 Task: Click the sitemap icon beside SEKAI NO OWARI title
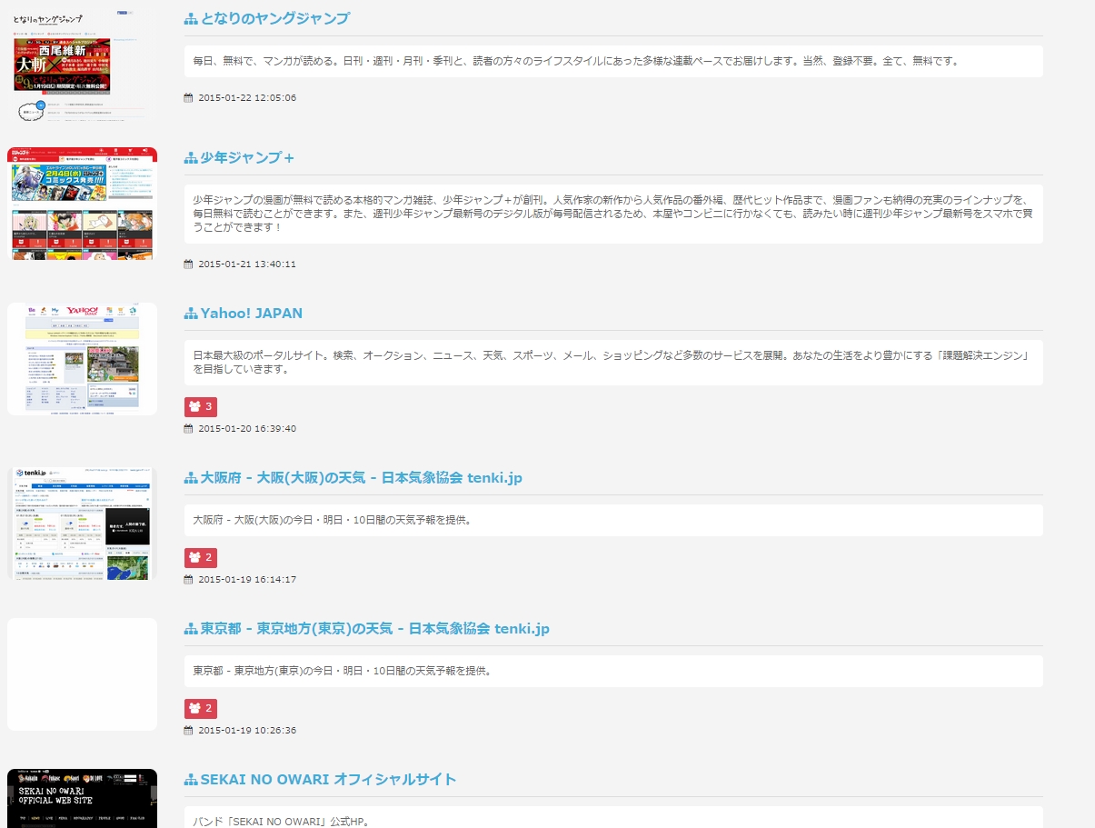[x=191, y=780]
